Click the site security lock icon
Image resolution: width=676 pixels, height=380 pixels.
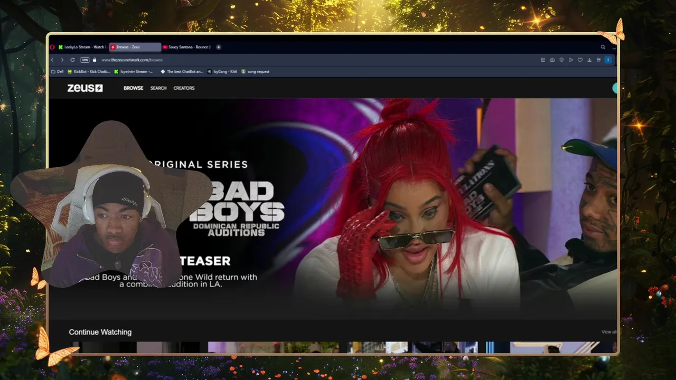95,60
